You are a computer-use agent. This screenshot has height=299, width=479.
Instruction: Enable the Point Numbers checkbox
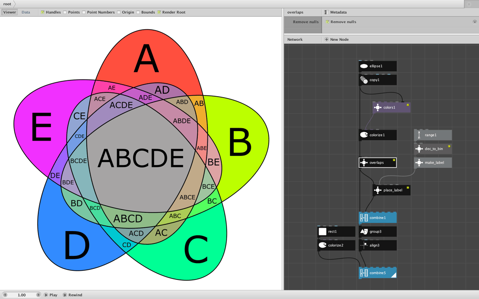click(84, 12)
